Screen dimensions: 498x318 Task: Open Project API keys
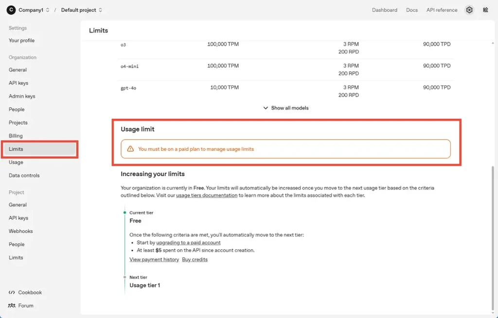click(x=18, y=218)
